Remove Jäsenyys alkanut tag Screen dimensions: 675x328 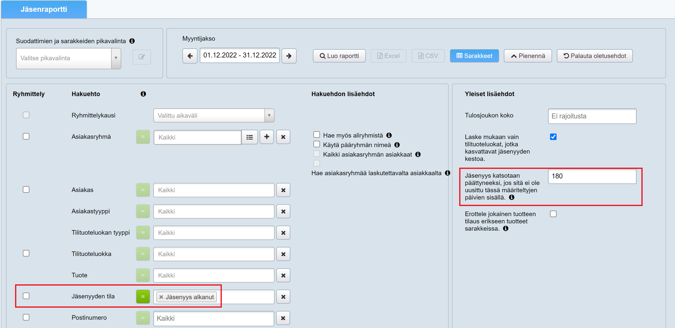[161, 297]
